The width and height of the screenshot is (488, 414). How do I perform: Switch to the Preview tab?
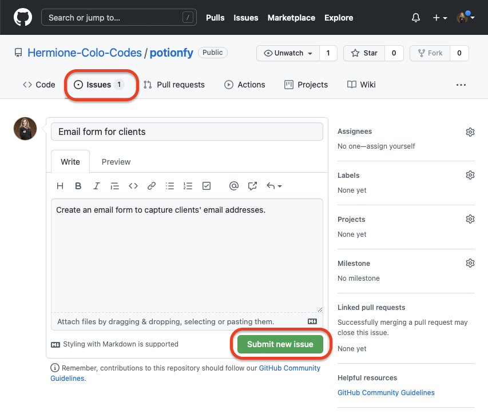coord(116,162)
